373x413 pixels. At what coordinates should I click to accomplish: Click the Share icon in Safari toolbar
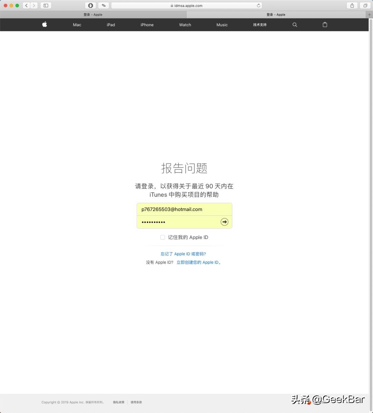tap(352, 5)
